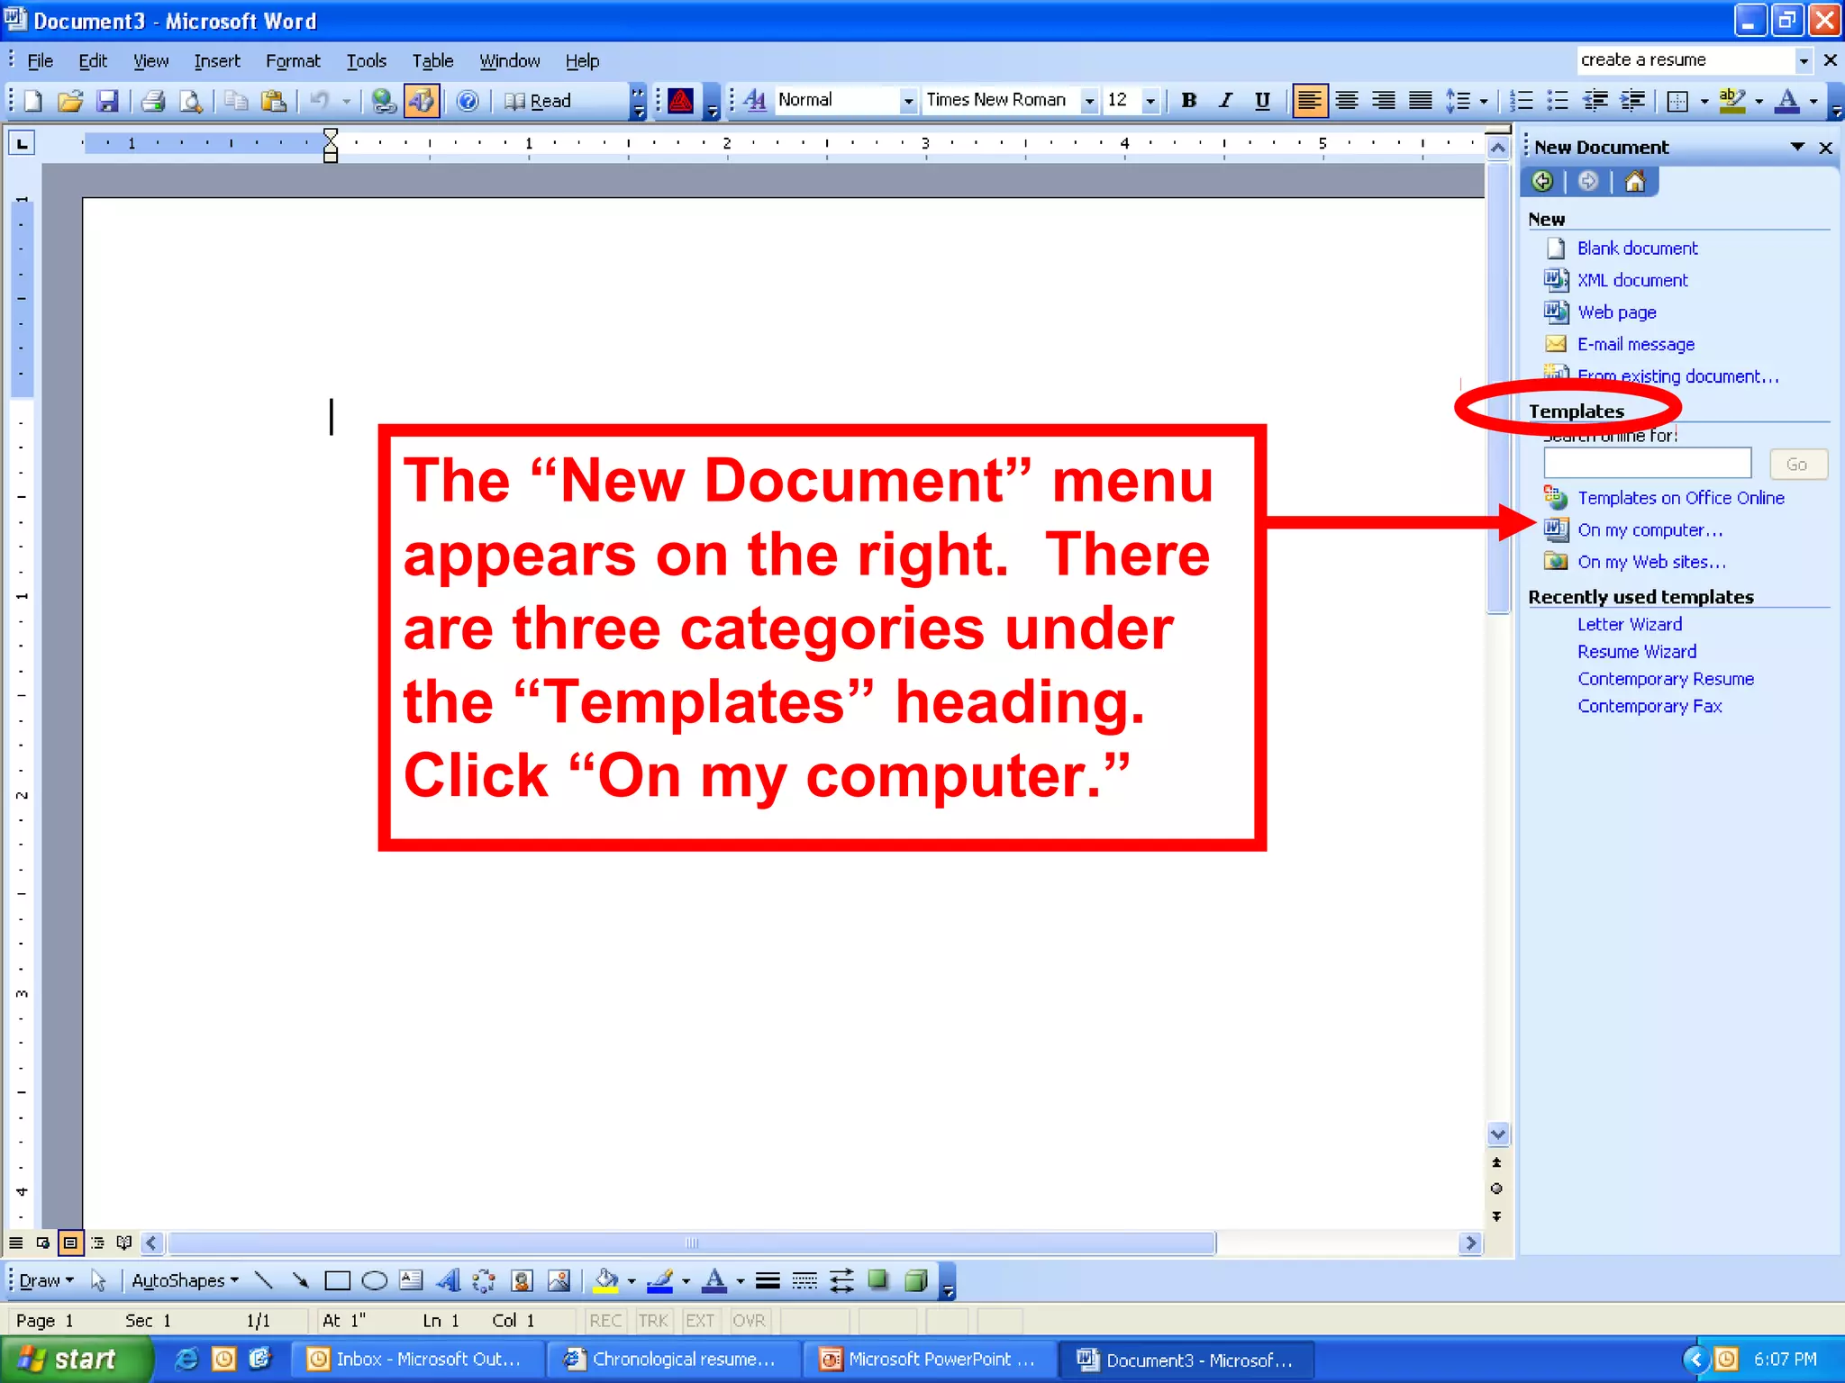Open the Format menu

click(293, 60)
